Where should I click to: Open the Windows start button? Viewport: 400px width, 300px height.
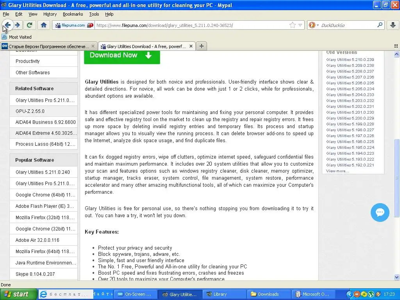18,295
